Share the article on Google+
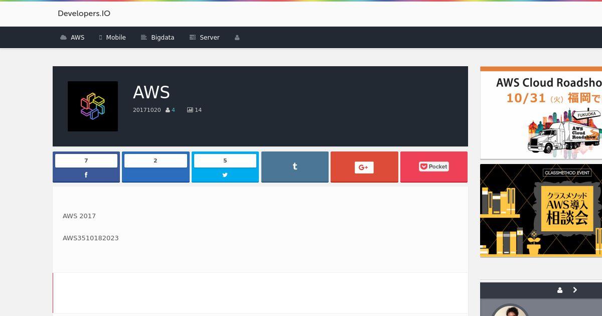The image size is (602, 316). point(364,167)
